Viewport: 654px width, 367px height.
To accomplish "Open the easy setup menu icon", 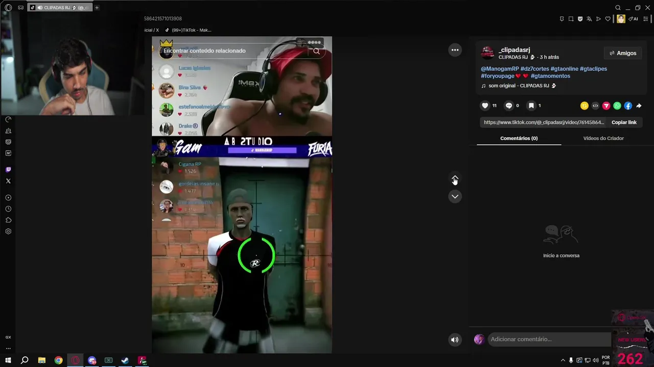I will pos(645,19).
